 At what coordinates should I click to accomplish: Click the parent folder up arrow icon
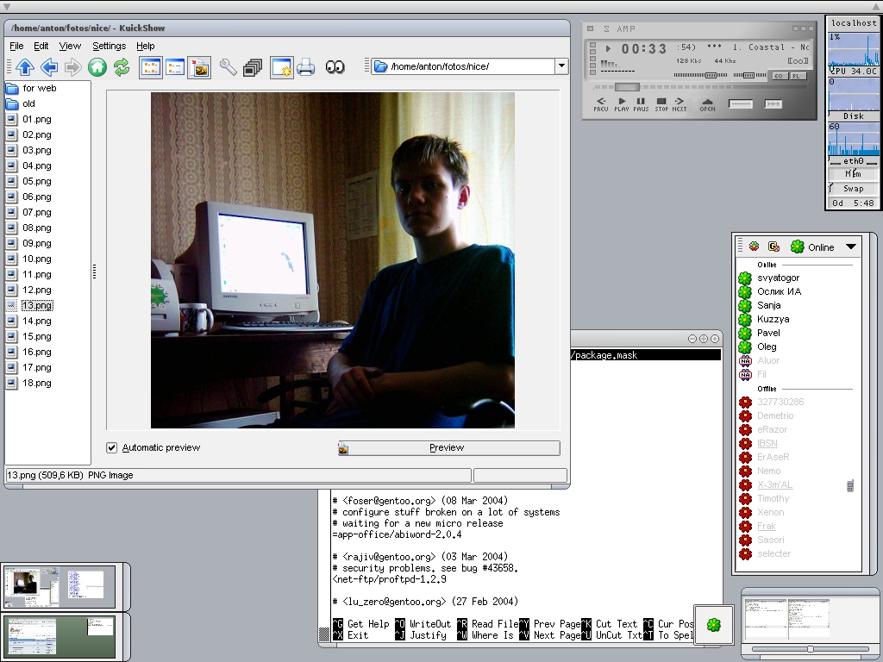[24, 67]
